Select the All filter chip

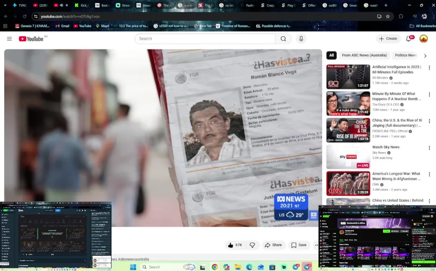tap(332, 55)
